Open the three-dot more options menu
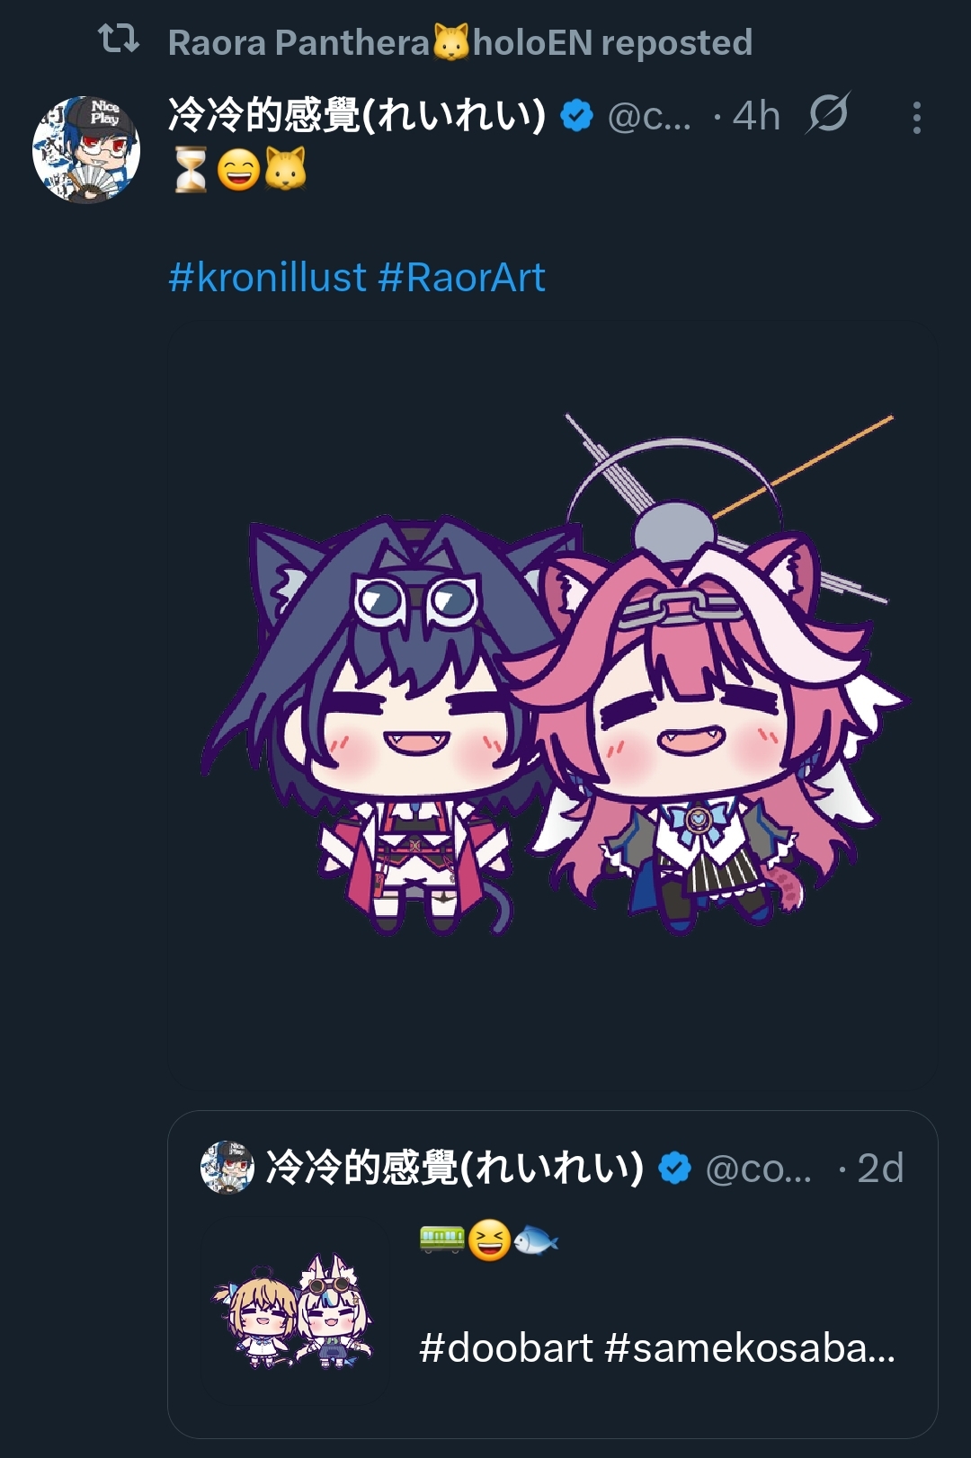The height and width of the screenshot is (1458, 971). pyautogui.click(x=916, y=118)
